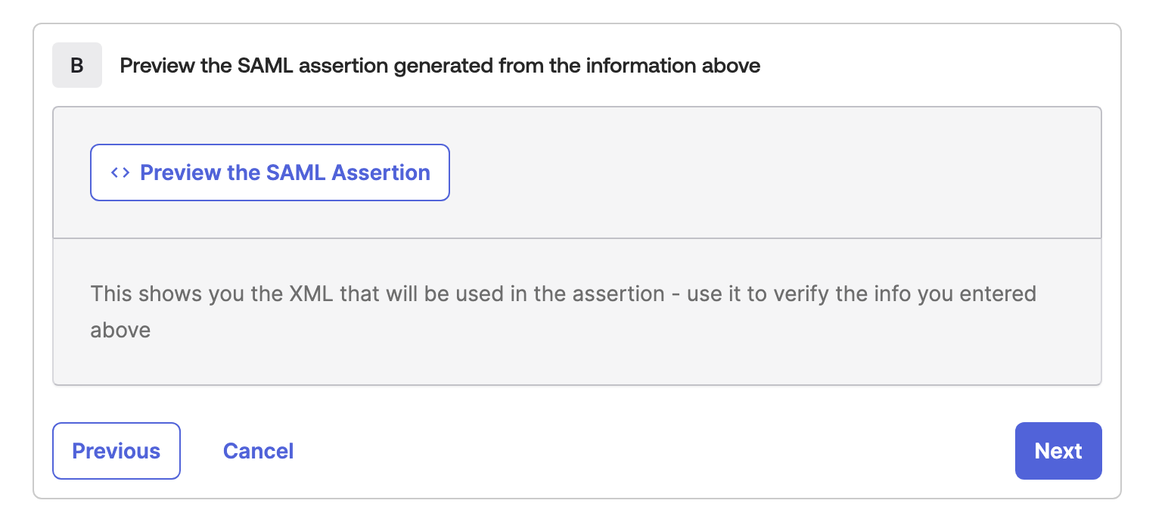Cancel the SAML setup

(x=258, y=451)
